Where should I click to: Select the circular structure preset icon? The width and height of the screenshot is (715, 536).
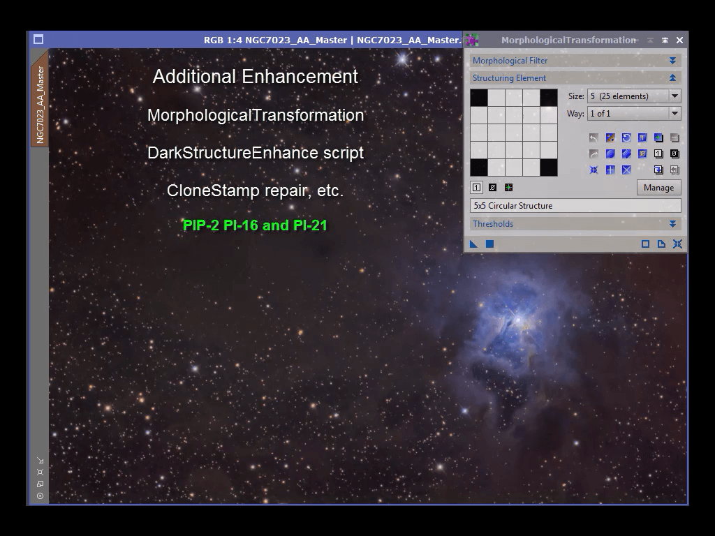[x=610, y=154]
